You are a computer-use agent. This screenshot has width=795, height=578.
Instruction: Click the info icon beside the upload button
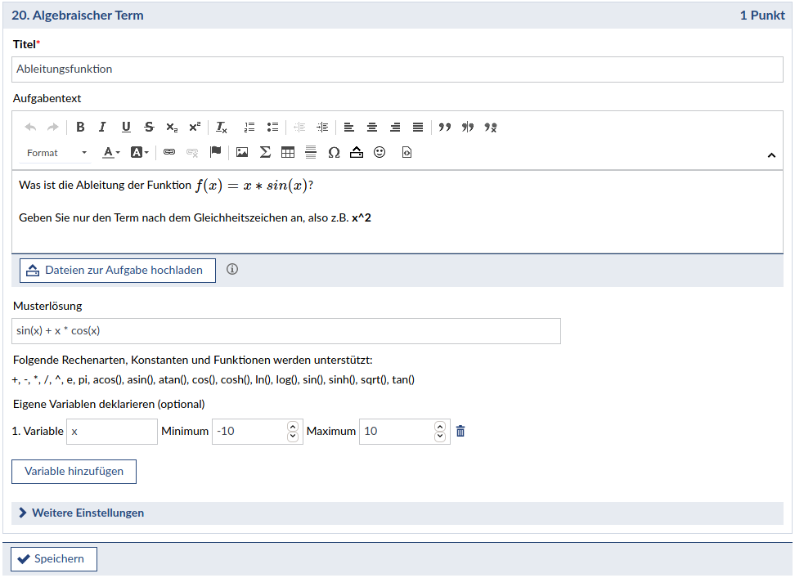coord(232,269)
